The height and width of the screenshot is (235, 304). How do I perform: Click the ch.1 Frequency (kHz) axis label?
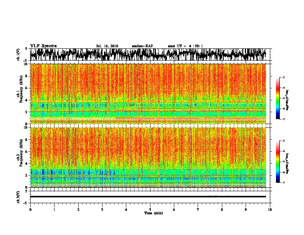(x=20, y=89)
